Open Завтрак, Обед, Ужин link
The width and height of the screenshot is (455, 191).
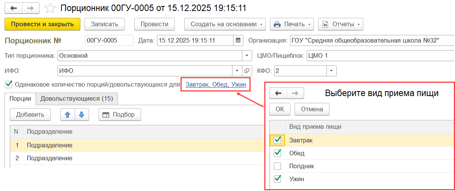(x=215, y=84)
